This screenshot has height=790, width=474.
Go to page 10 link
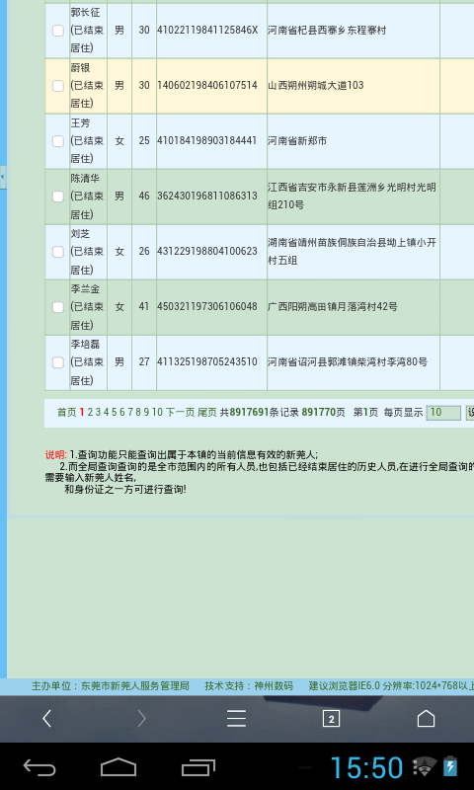tap(157, 413)
